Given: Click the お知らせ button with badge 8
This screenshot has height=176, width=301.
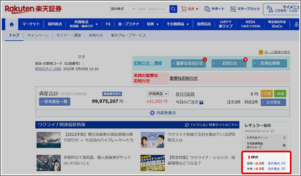Looking at the screenshot, I should tap(229, 63).
